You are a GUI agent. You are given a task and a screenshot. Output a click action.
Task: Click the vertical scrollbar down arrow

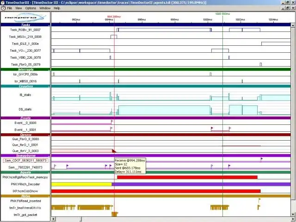pyautogui.click(x=293, y=215)
